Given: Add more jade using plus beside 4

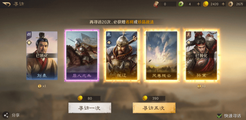Looking at the screenshot, I should tap(198, 4).
